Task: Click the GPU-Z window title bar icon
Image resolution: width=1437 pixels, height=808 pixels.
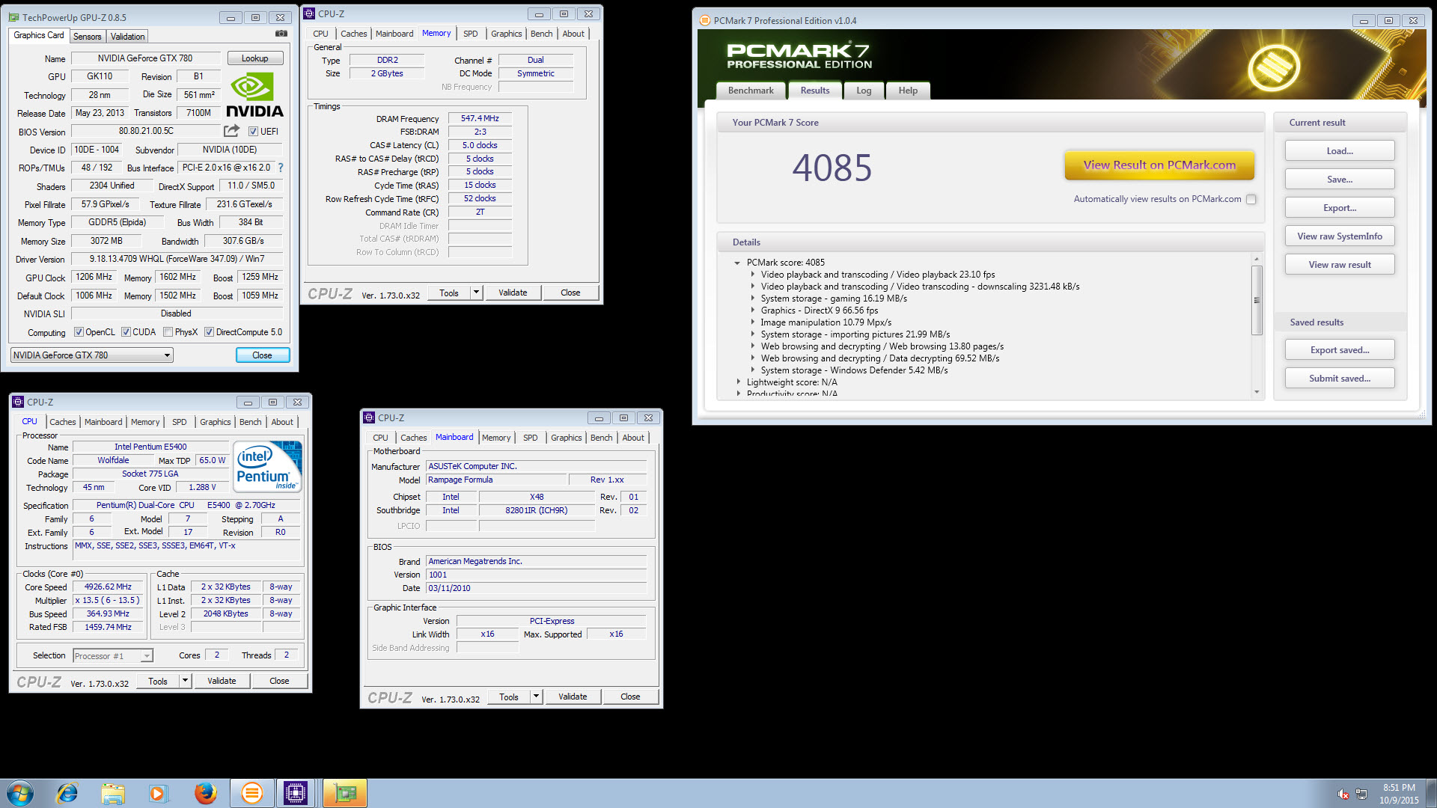Action: (14, 17)
